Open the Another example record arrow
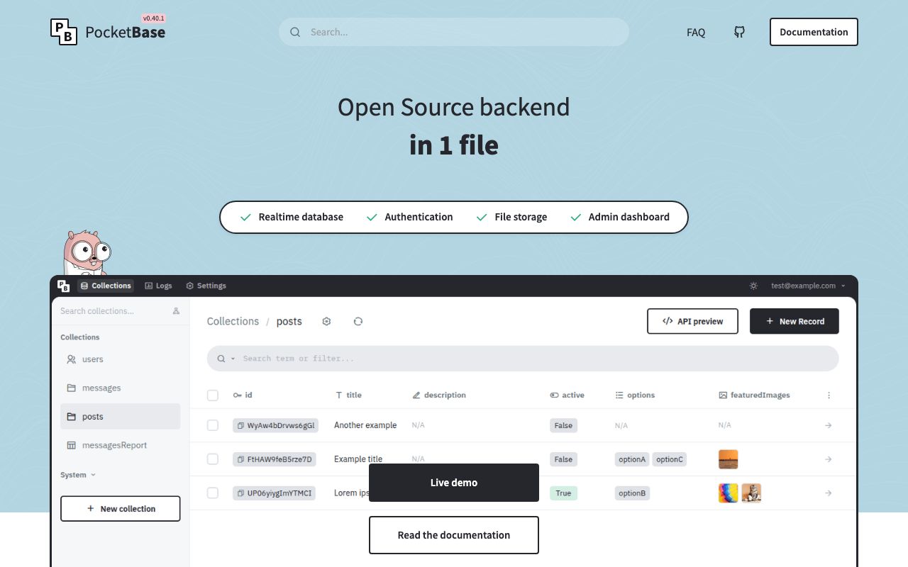 (829, 425)
